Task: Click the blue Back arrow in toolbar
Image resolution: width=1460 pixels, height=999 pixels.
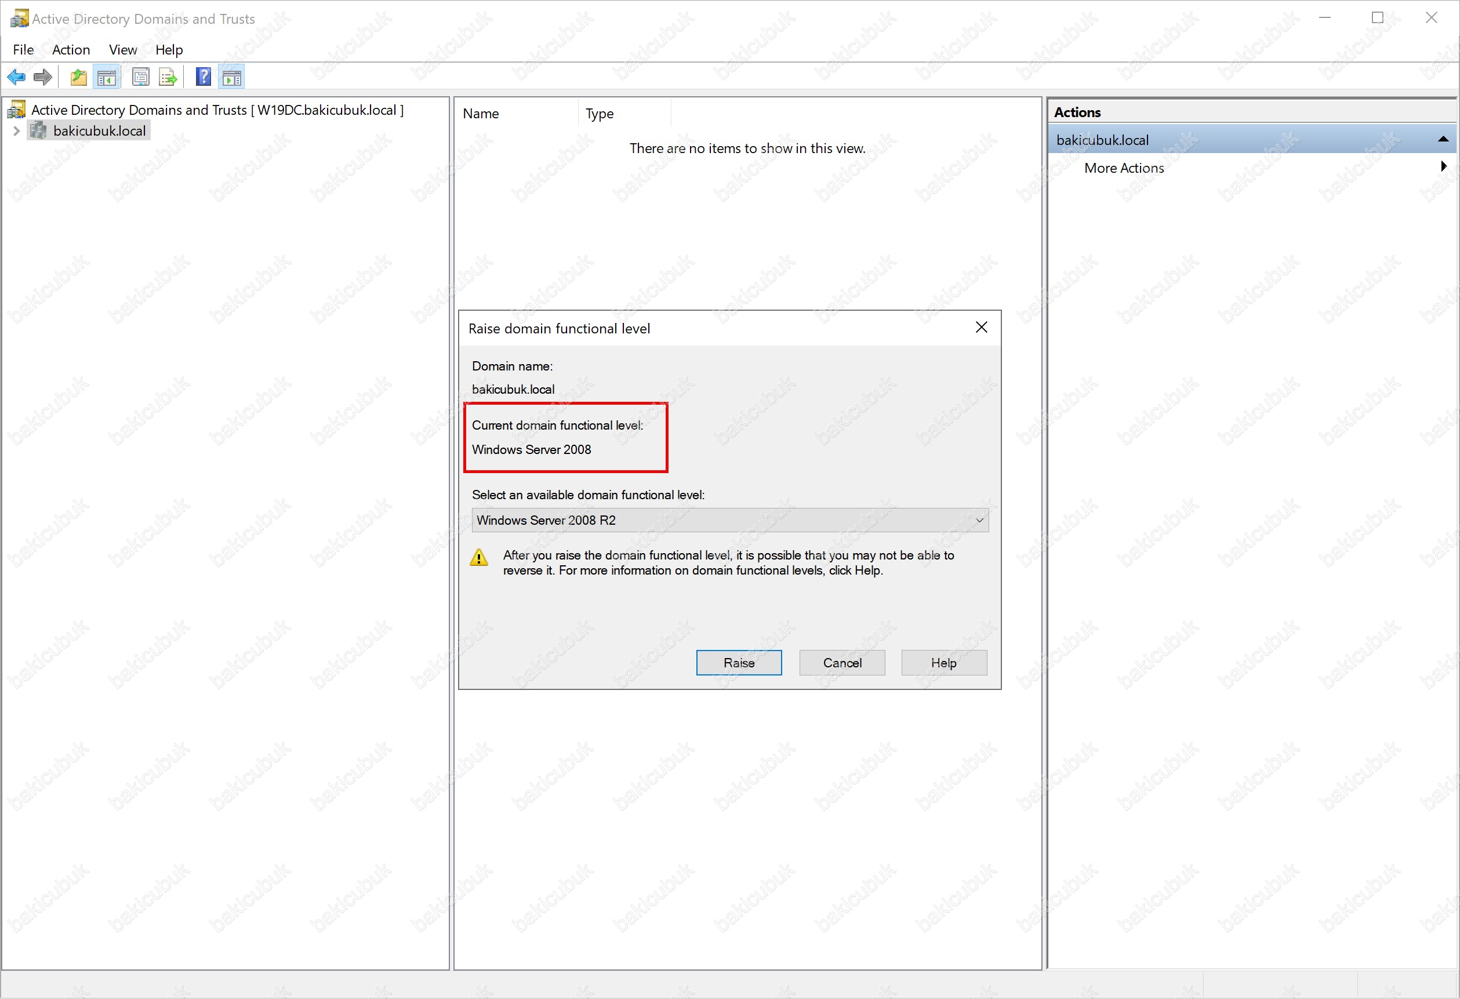Action: point(16,77)
